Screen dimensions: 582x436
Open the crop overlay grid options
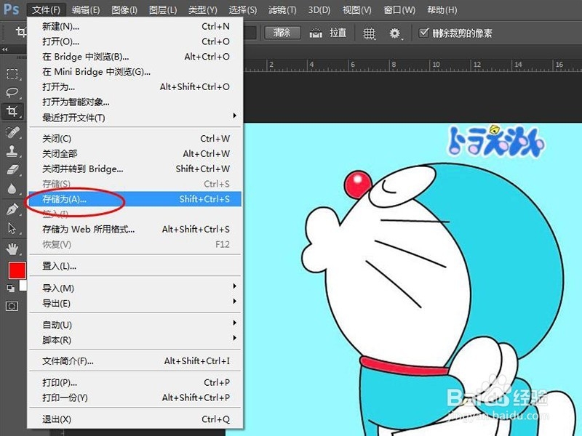pos(370,33)
